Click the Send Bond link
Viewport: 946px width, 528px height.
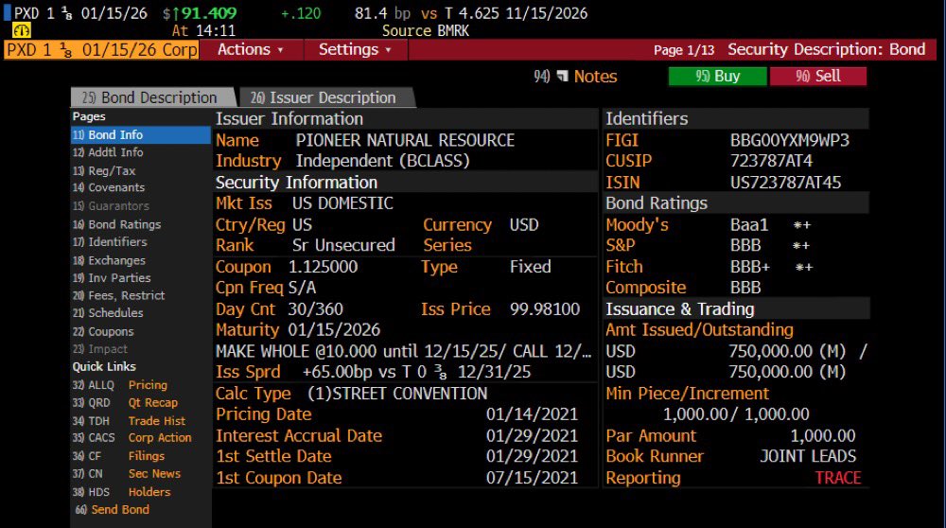(x=113, y=510)
